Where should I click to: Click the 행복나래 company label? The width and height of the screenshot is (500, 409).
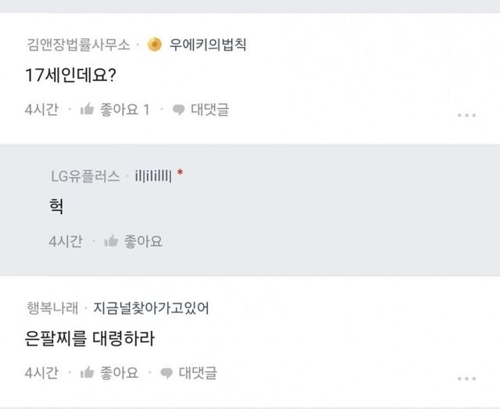point(52,308)
